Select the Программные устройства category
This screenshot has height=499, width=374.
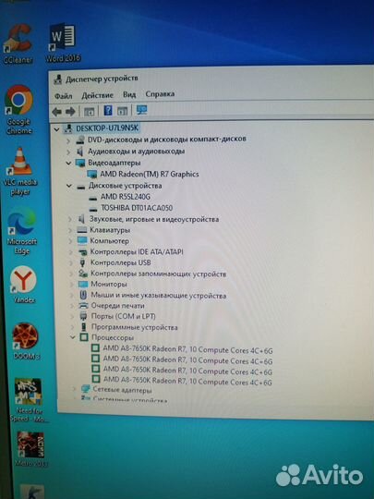(x=134, y=327)
